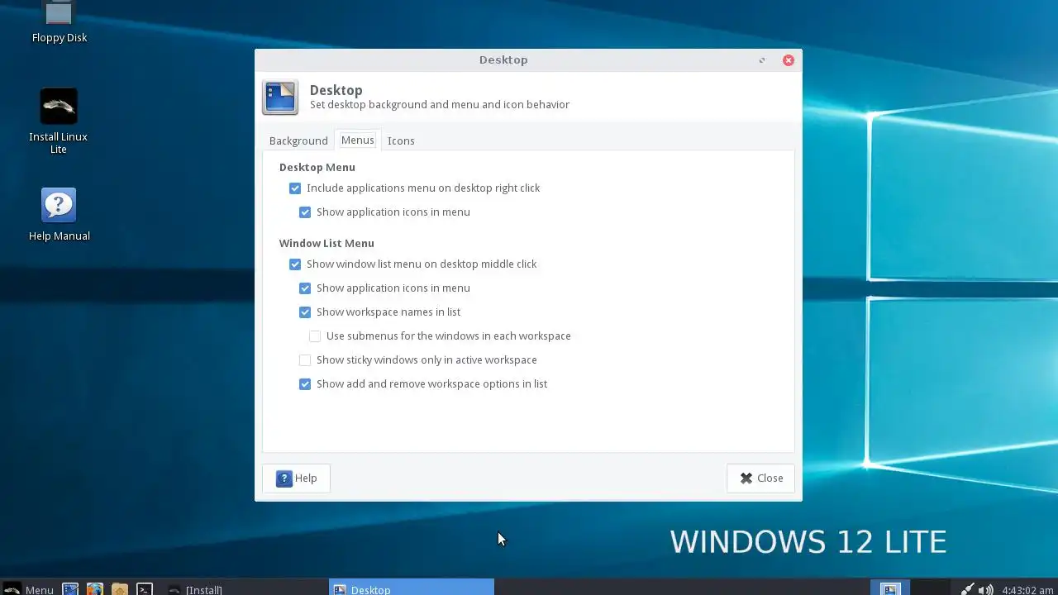The width and height of the screenshot is (1058, 595).
Task: Toggle Window List Menu's Show application icons in menu
Action: tap(384, 288)
